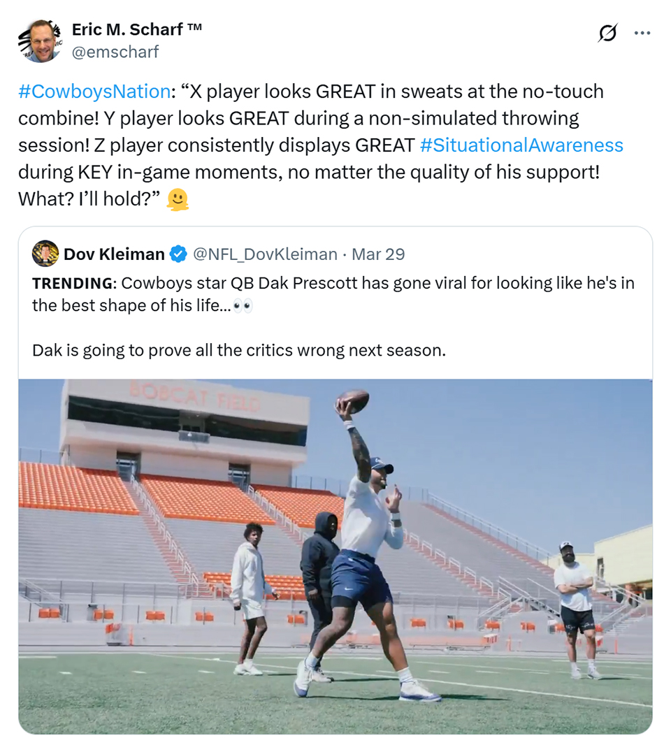The image size is (671, 738).
Task: Open the Mar 29 timestamp
Action: 378,254
